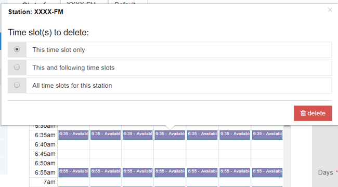Viewport: 338px width, 187px height.
Task: Click the "This time slot only" label text
Action: (59, 50)
